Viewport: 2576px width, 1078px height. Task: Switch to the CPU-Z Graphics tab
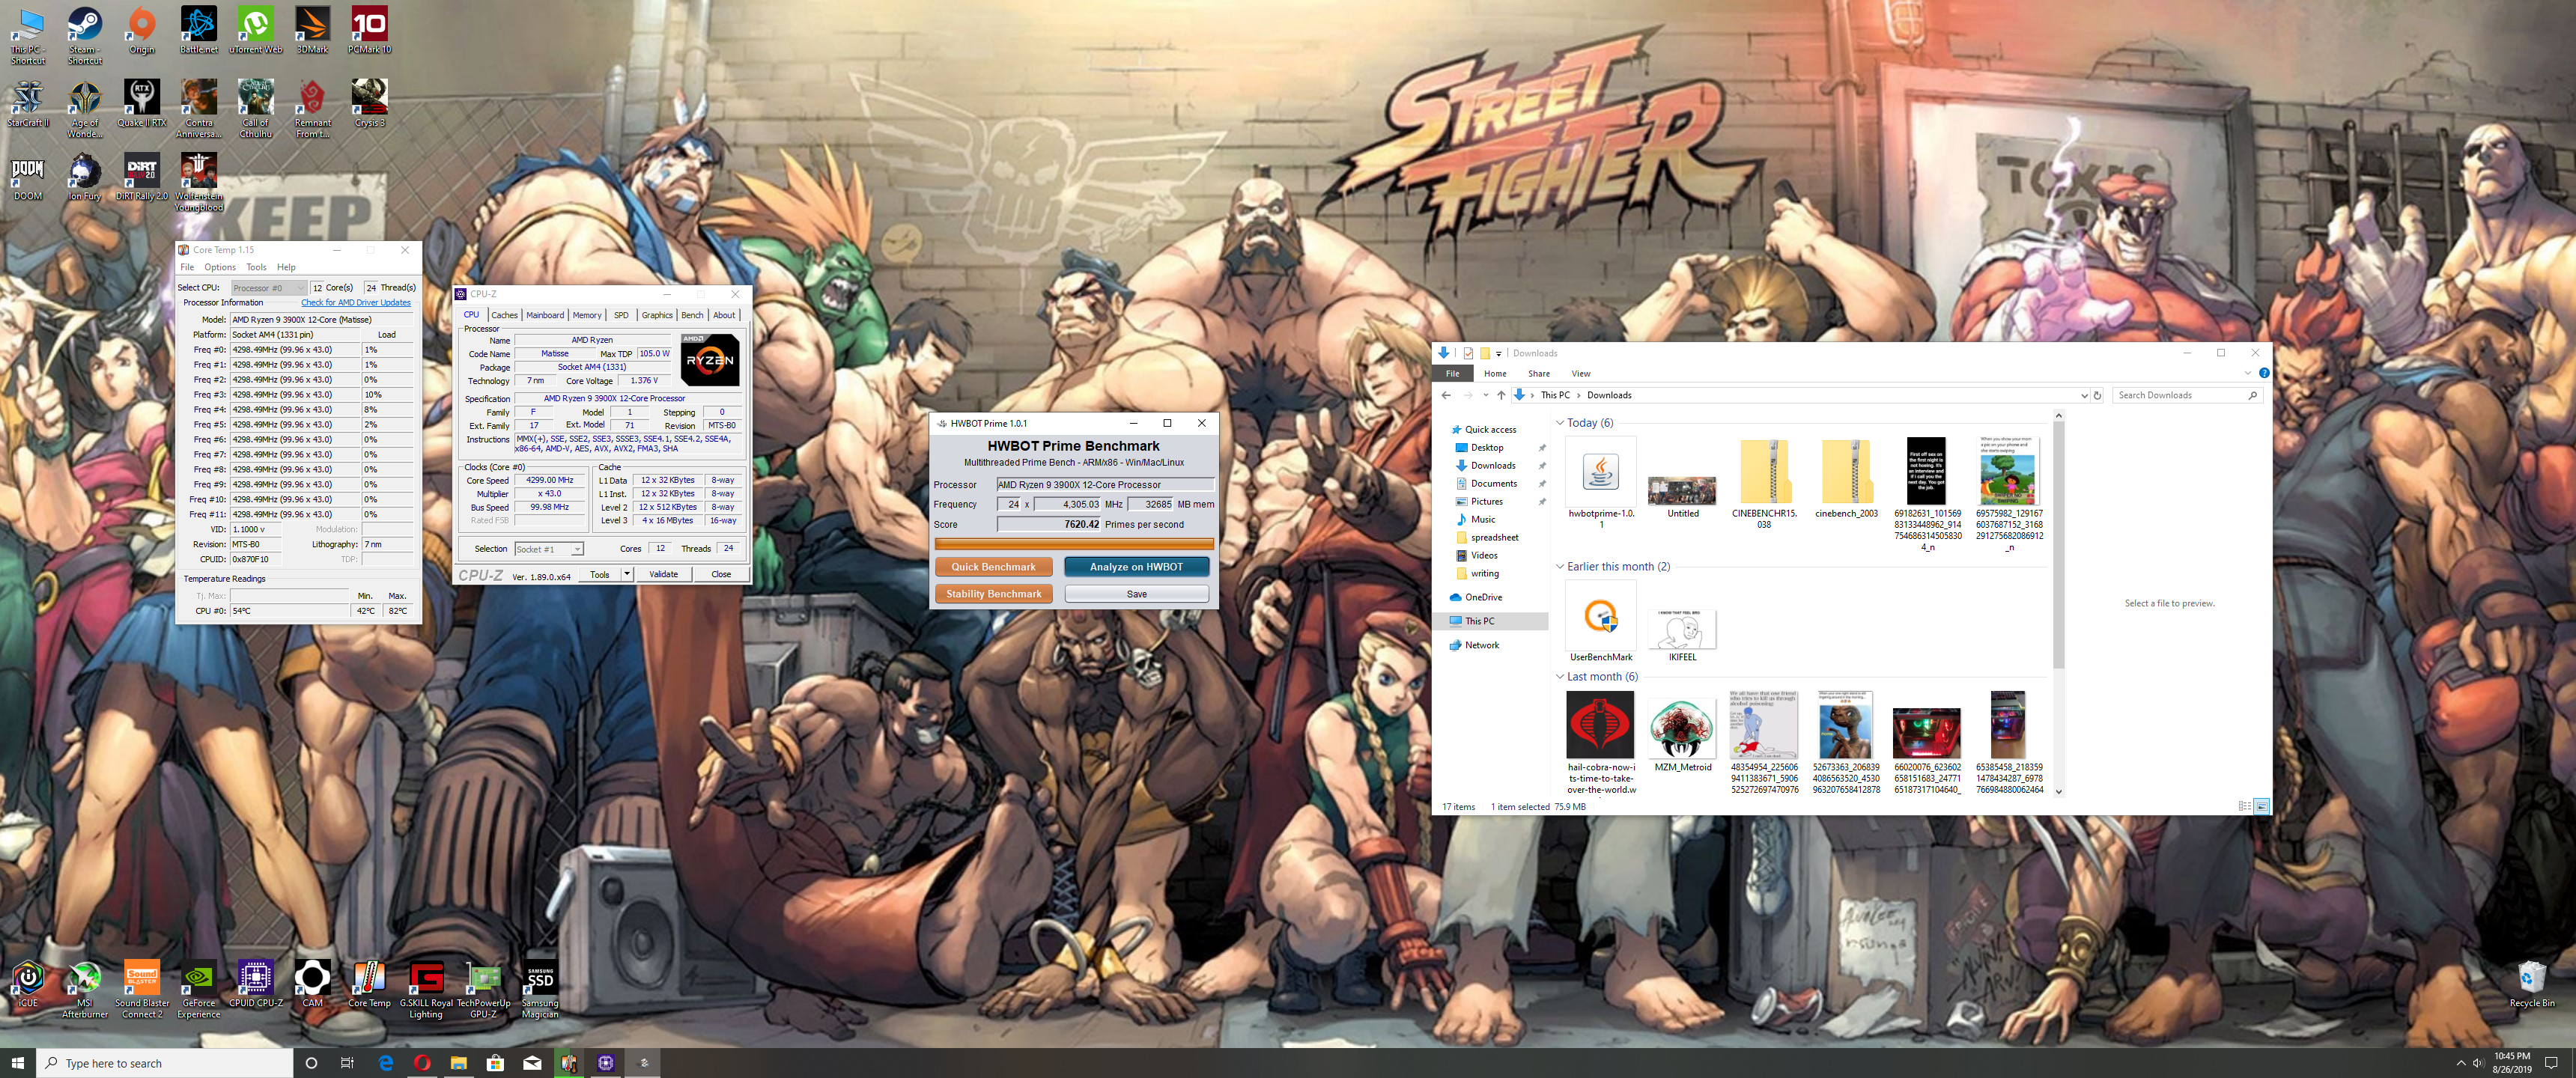tap(657, 315)
